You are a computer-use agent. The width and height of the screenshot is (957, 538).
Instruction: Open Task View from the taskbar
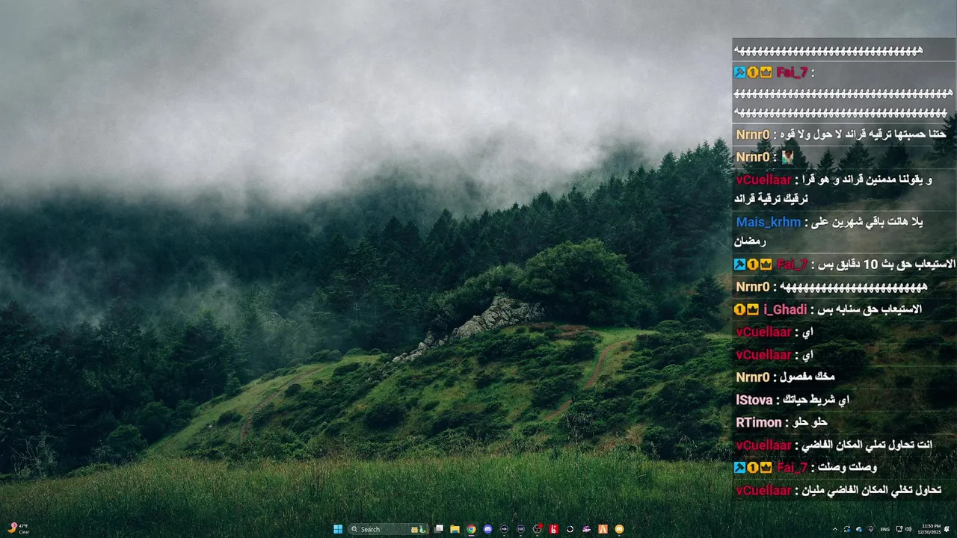(439, 529)
